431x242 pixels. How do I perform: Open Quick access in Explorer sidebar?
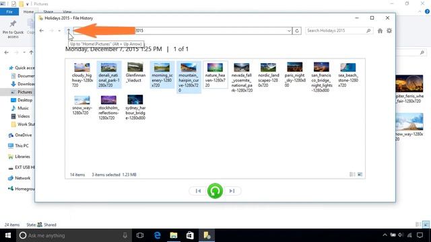tap(22, 68)
